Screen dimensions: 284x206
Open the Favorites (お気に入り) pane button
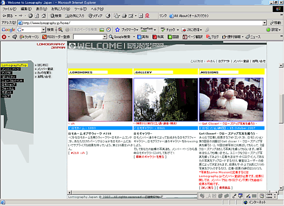[x=74, y=16]
